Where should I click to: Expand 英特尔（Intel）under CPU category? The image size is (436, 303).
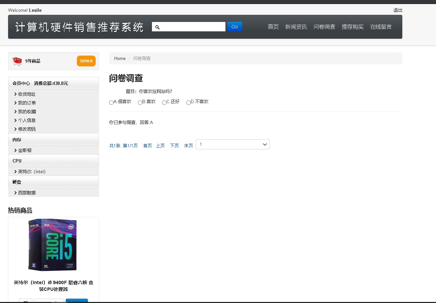pyautogui.click(x=32, y=172)
